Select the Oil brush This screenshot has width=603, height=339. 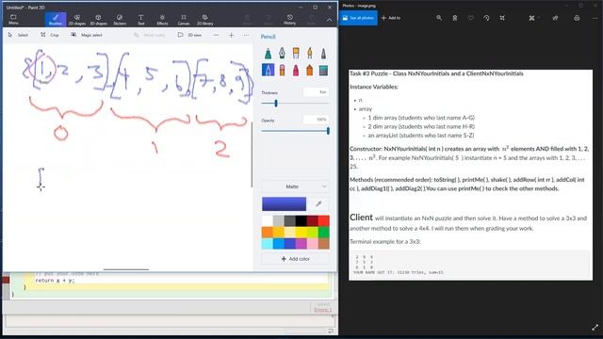coord(296,54)
